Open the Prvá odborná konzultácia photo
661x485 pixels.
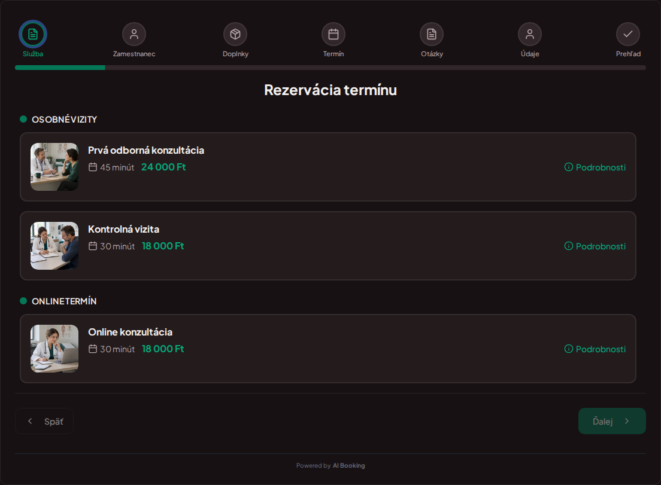point(54,167)
